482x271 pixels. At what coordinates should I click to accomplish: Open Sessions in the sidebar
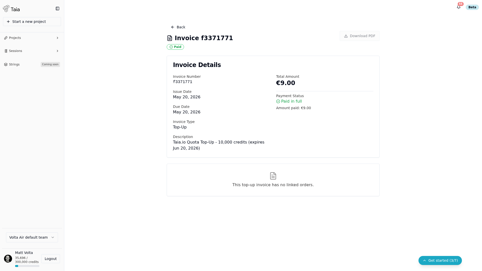pyautogui.click(x=32, y=51)
